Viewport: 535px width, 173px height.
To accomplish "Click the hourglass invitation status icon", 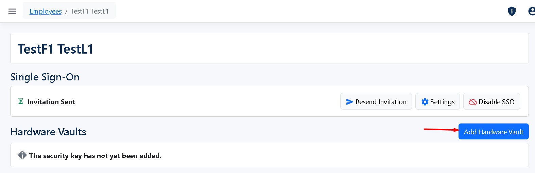I will coord(21,101).
